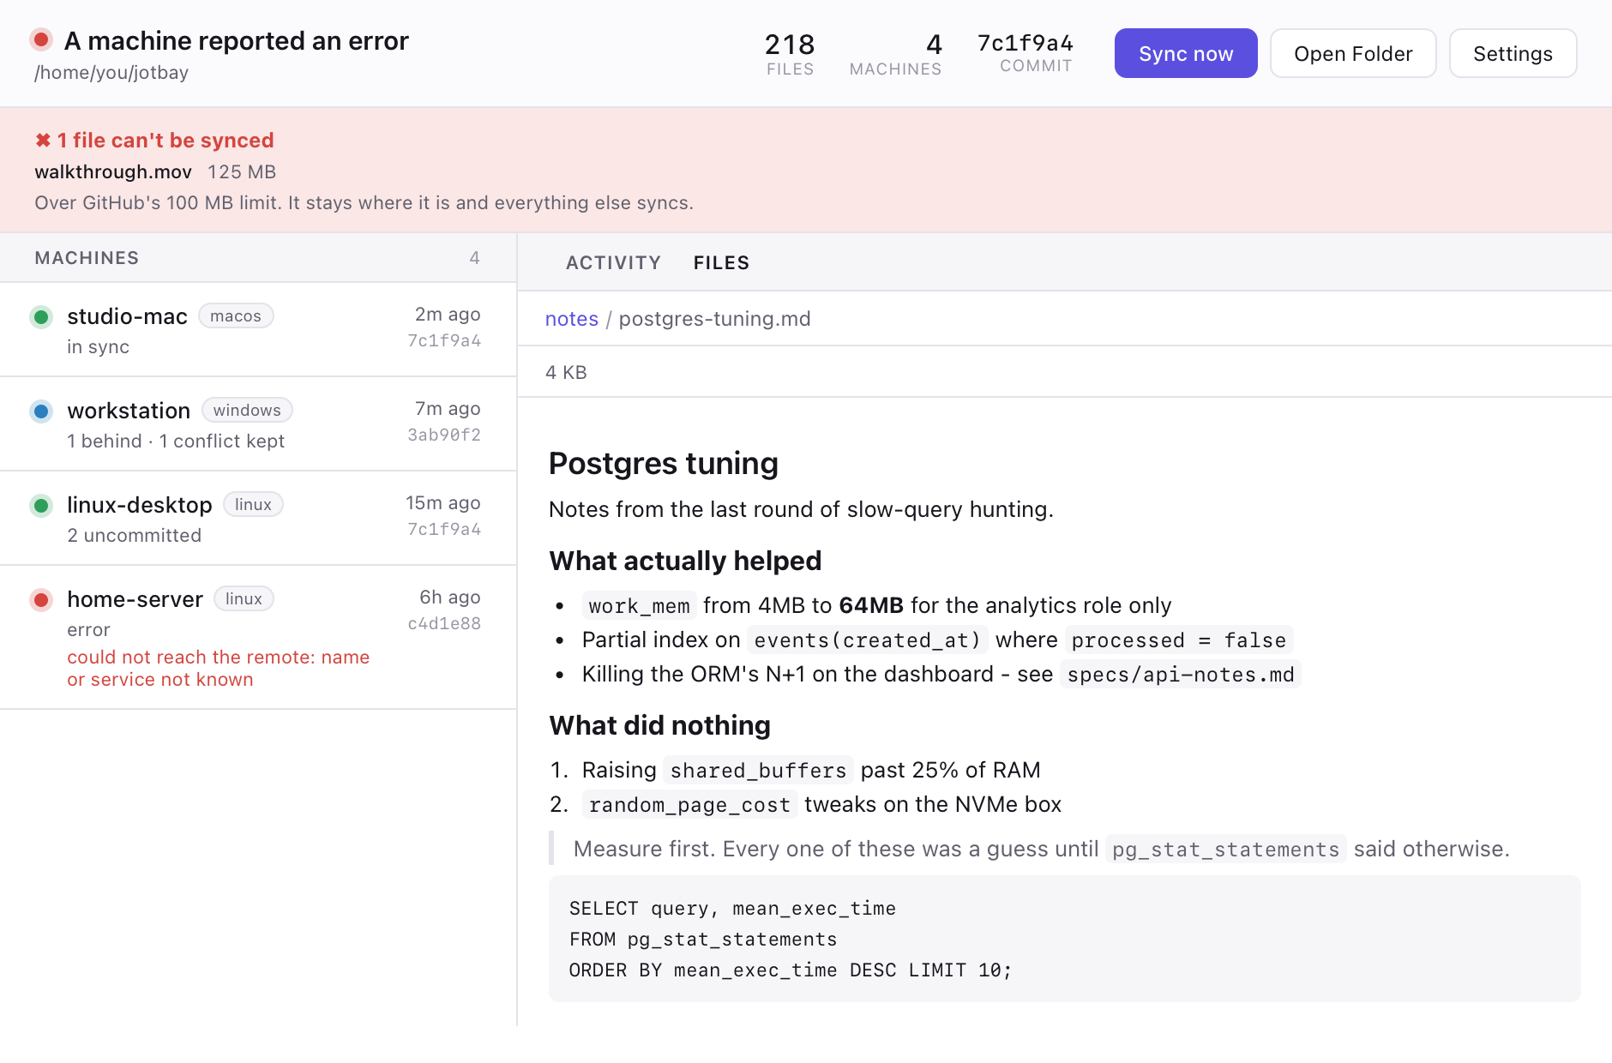
Task: Click the 'Postgres tuning' heading
Action: [x=664, y=463]
